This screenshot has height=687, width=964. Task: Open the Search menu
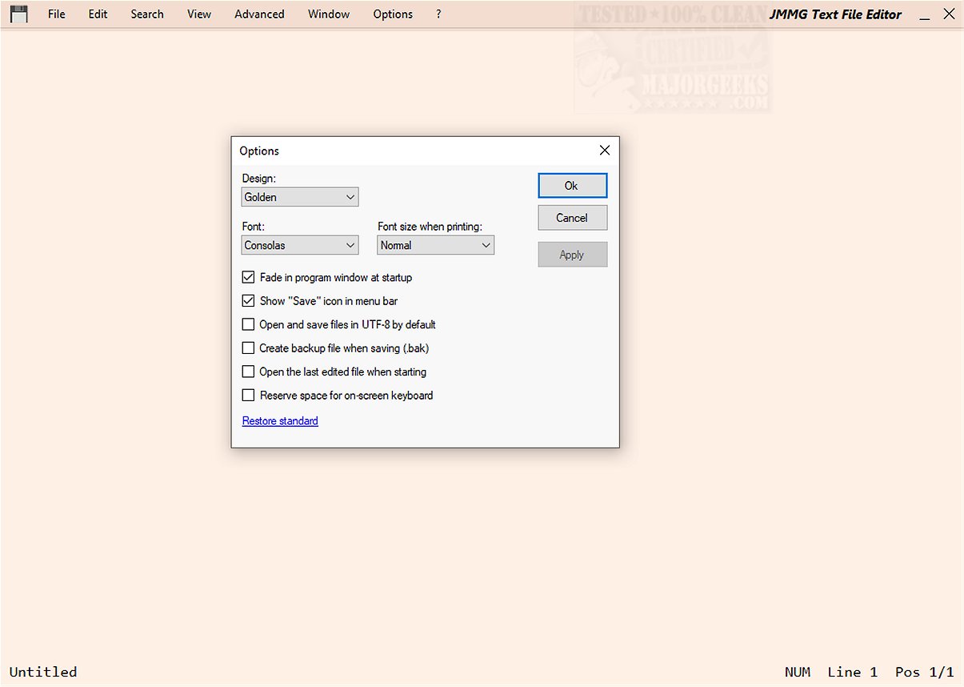pyautogui.click(x=146, y=14)
